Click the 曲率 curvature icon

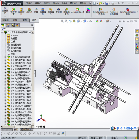tap(88, 10)
